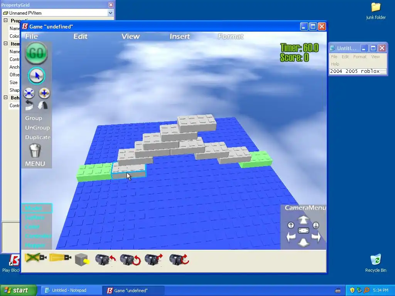Select the Color property row
The height and width of the screenshot is (296, 395).
click(x=14, y=36)
